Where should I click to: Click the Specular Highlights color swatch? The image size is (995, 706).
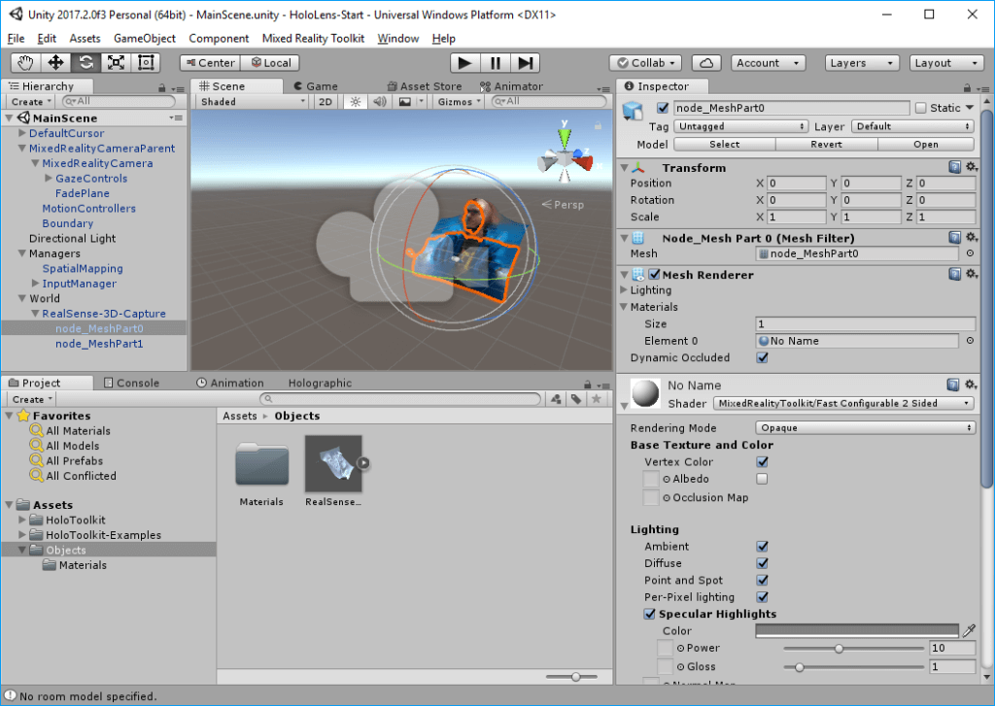[x=855, y=630]
